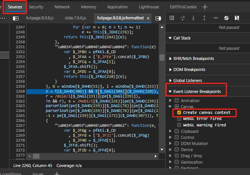Expand the Clipboard event category
This screenshot has height=175, width=250.
tap(170, 131)
